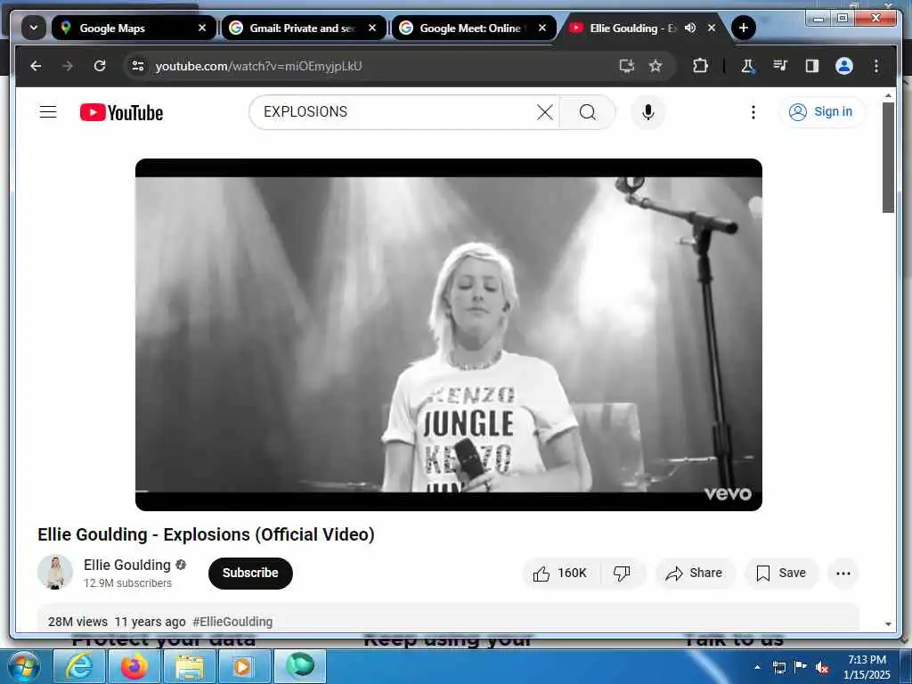Viewport: 912px width, 684px height.
Task: Reload the YouTube page
Action: point(100,66)
